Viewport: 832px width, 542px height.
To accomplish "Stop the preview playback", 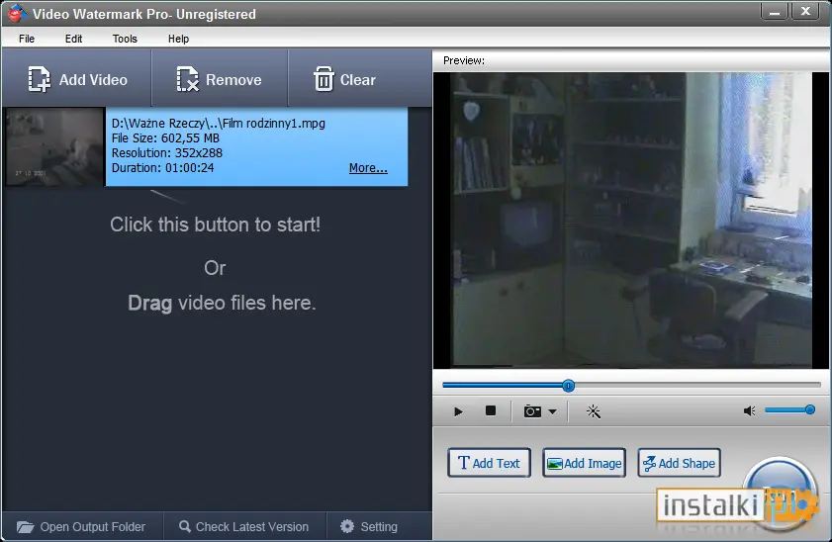I will [491, 411].
